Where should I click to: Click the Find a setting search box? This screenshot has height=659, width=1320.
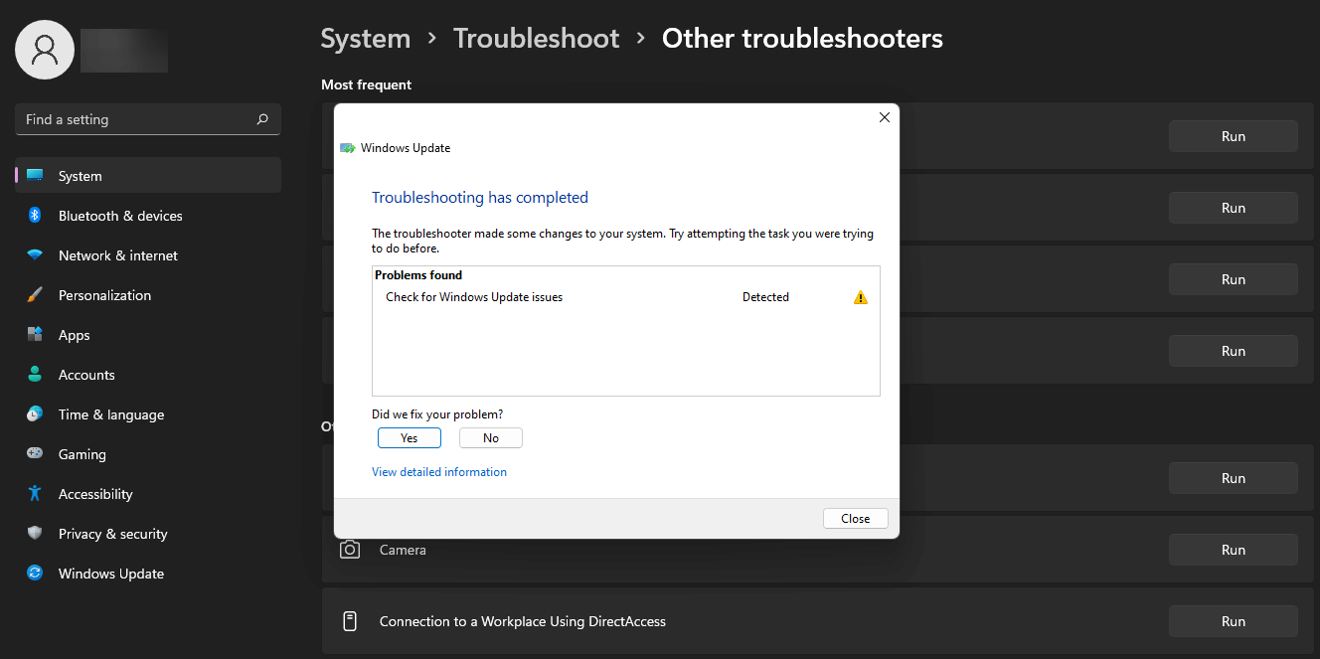[x=148, y=119]
